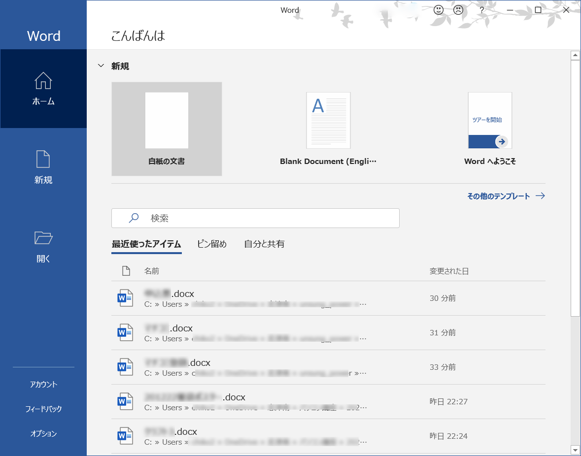Switch to 自分と共有 tab
The height and width of the screenshot is (456, 581).
tap(264, 244)
